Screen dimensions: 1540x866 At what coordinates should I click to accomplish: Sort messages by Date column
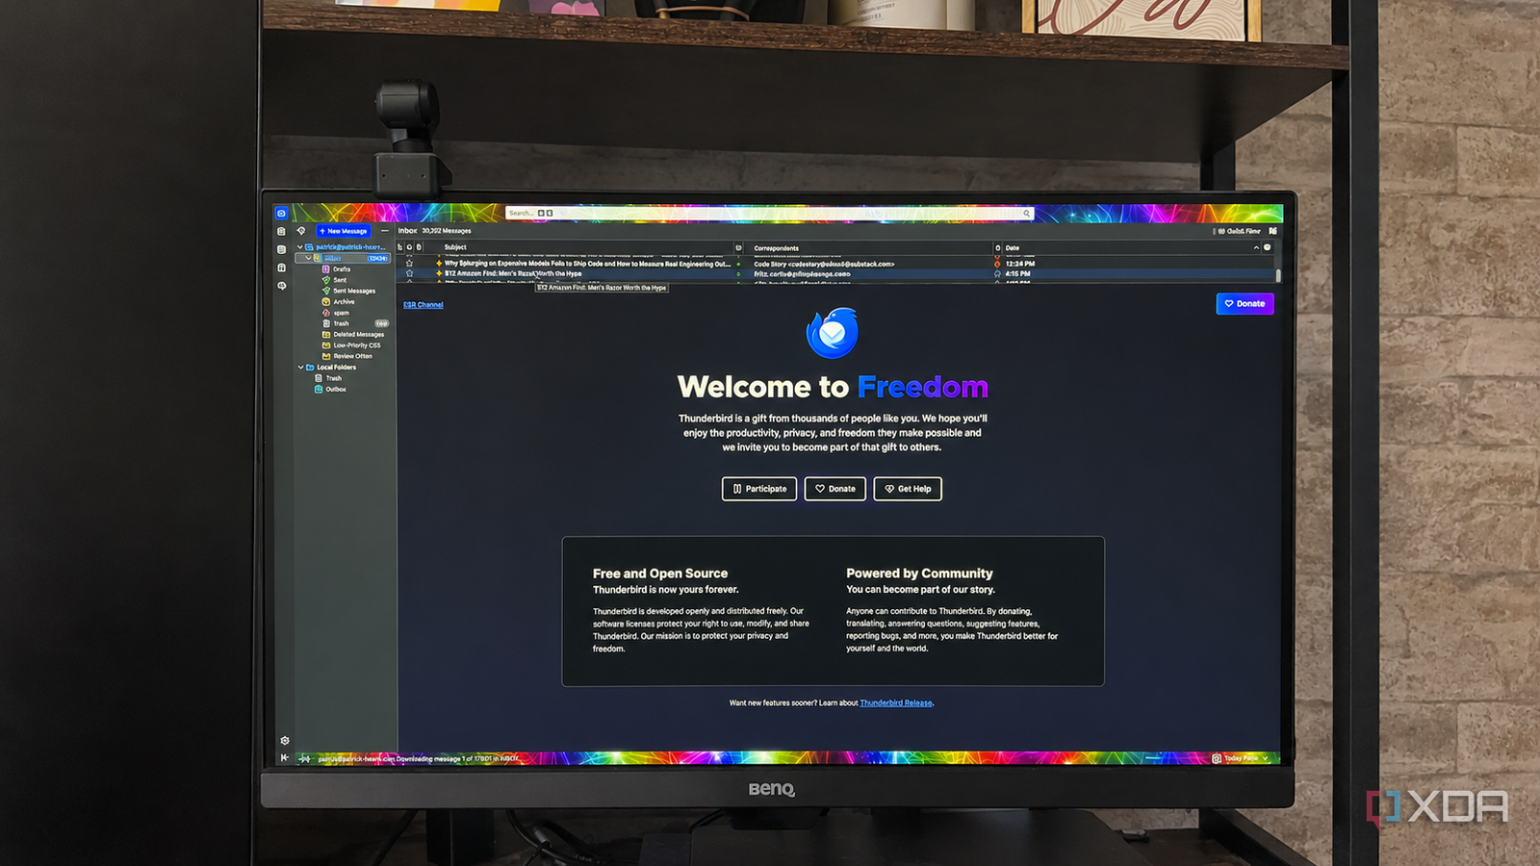click(1013, 248)
